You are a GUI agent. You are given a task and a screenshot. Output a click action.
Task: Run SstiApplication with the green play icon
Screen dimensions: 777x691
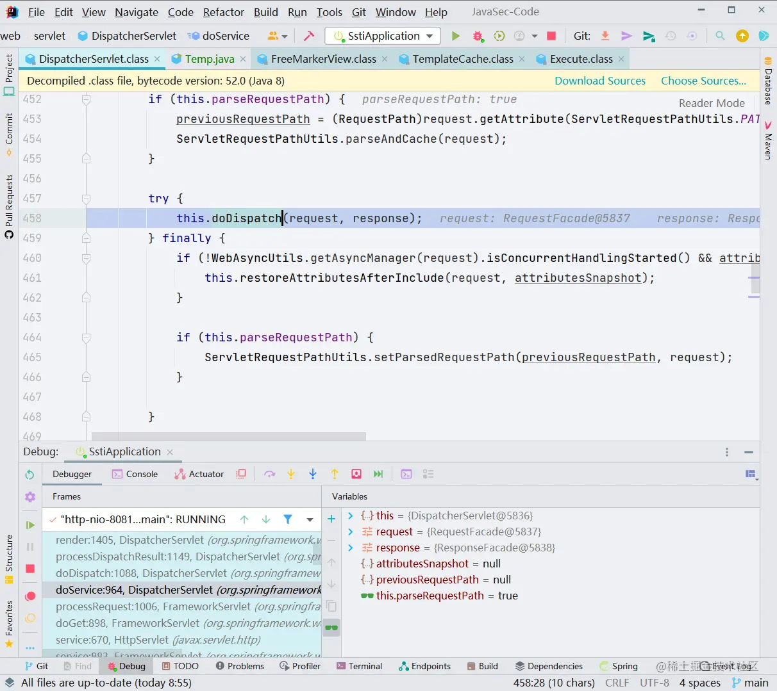pos(456,36)
